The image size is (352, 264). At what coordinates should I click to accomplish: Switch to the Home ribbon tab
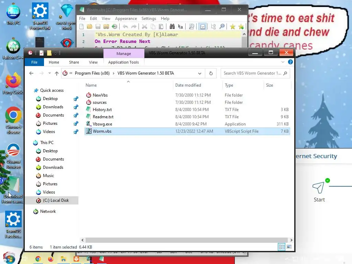point(54,62)
